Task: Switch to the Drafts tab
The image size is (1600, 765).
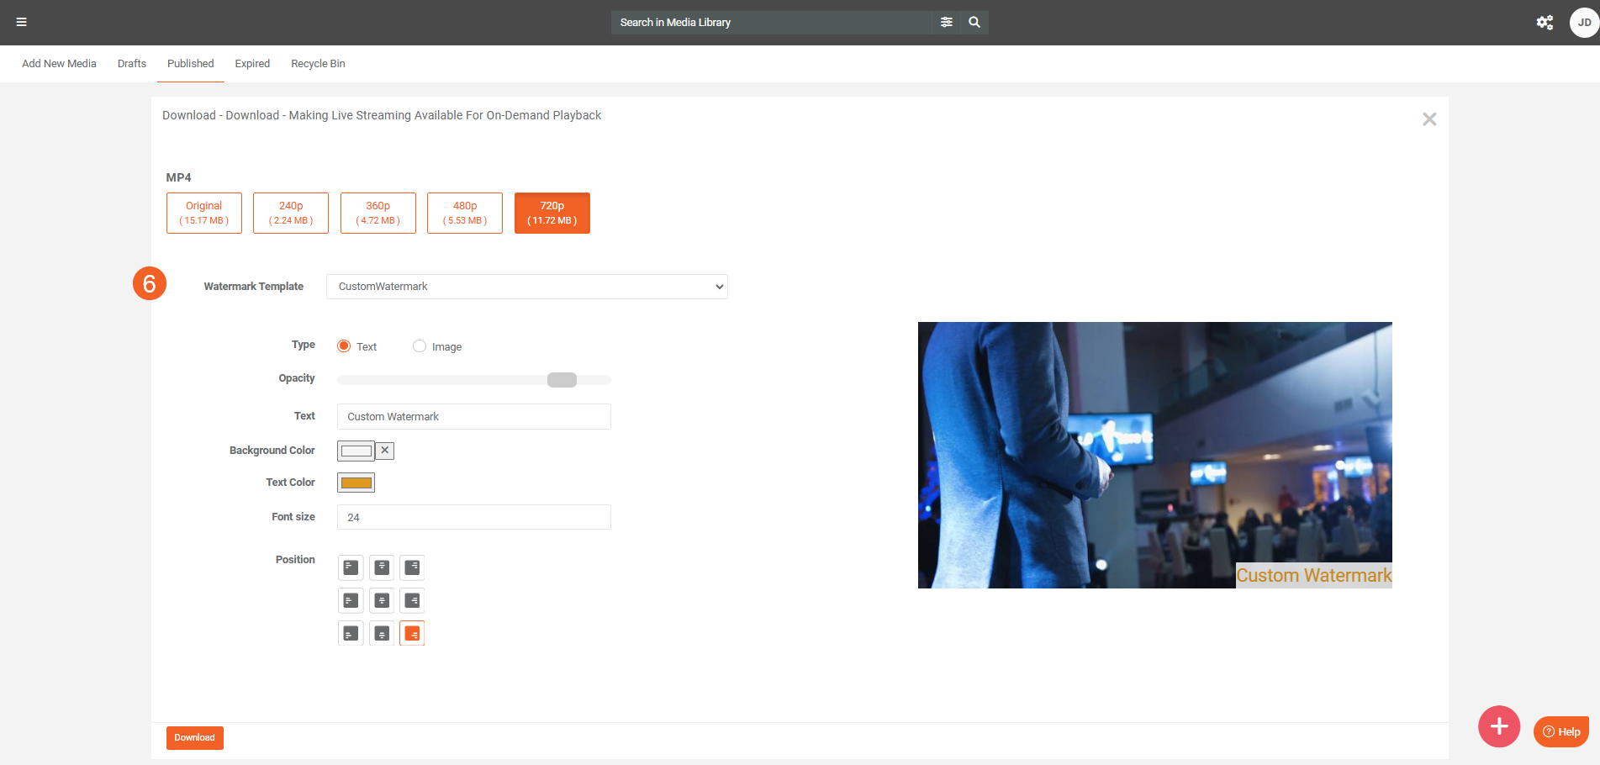Action: tap(132, 64)
